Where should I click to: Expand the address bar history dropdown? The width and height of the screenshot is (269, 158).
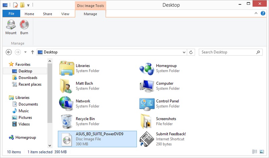pos(184,52)
